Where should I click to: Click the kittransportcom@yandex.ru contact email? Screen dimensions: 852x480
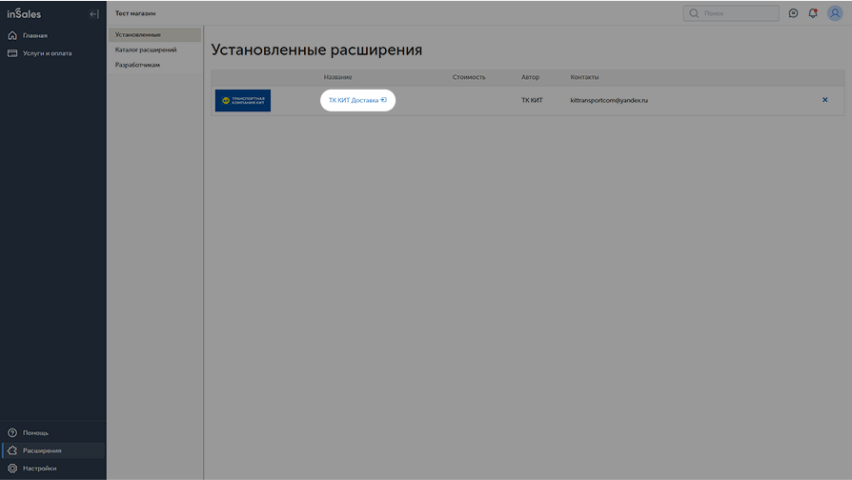point(608,100)
